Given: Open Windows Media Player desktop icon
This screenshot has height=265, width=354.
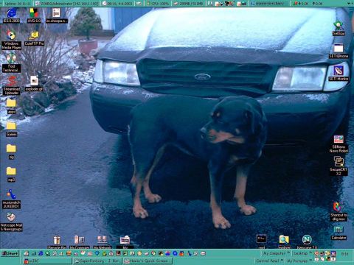Looking at the screenshot, I should [x=11, y=40].
